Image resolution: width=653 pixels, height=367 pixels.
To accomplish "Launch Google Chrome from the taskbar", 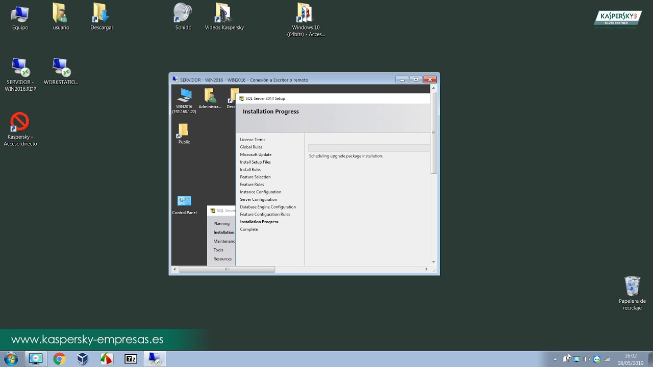I will click(x=59, y=359).
